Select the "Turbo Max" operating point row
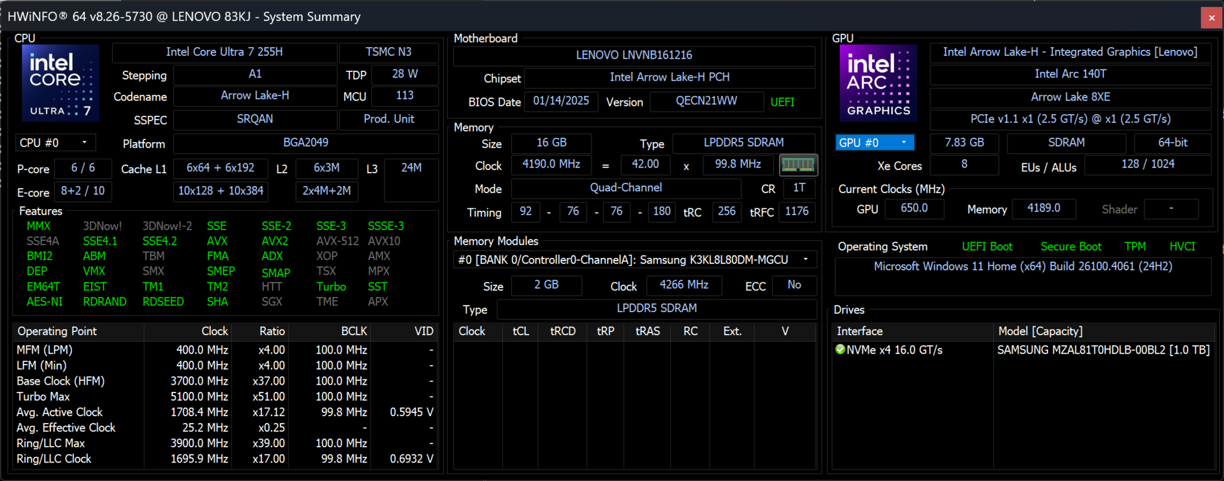 225,396
